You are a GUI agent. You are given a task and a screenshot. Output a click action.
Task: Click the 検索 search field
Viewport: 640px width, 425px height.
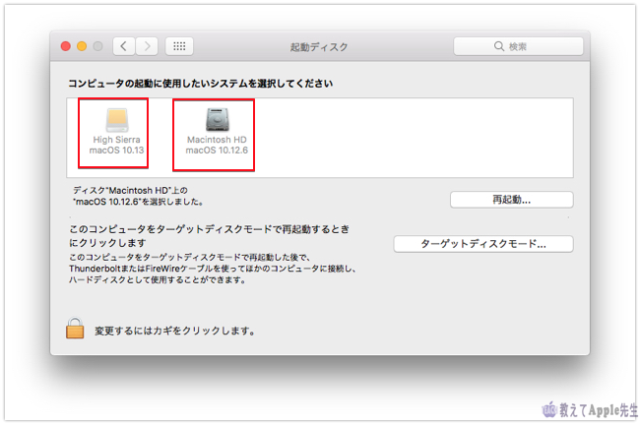(518, 46)
